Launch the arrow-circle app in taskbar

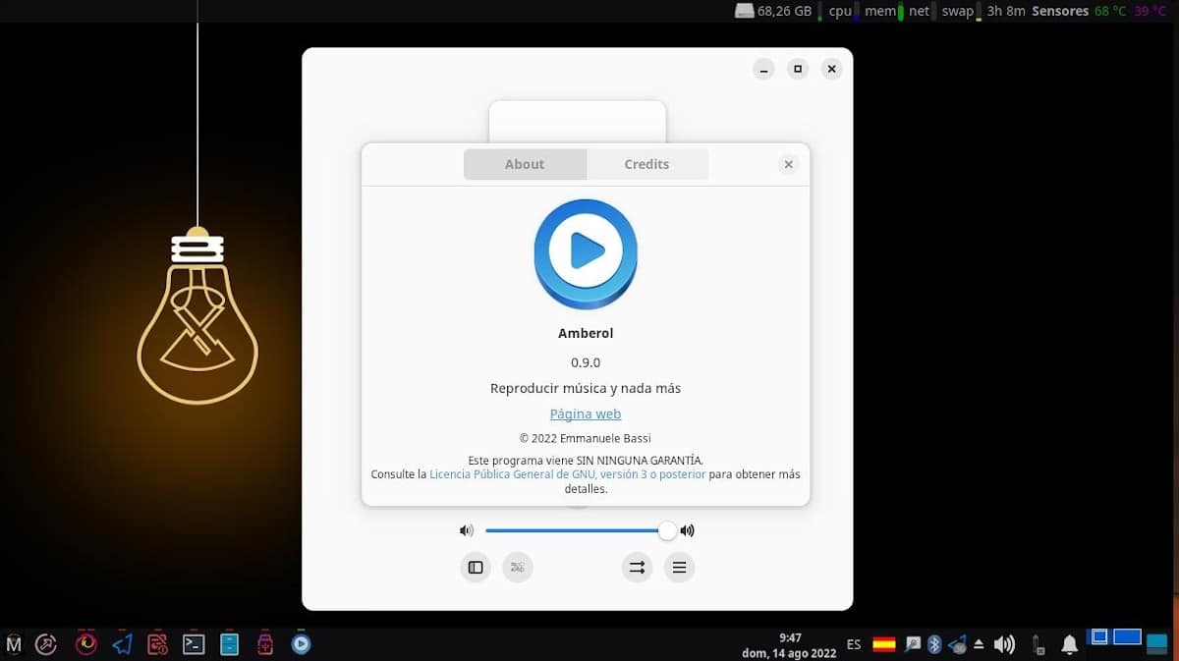[46, 644]
